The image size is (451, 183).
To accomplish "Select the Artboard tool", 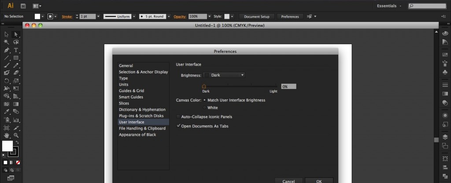I will 7,127.
